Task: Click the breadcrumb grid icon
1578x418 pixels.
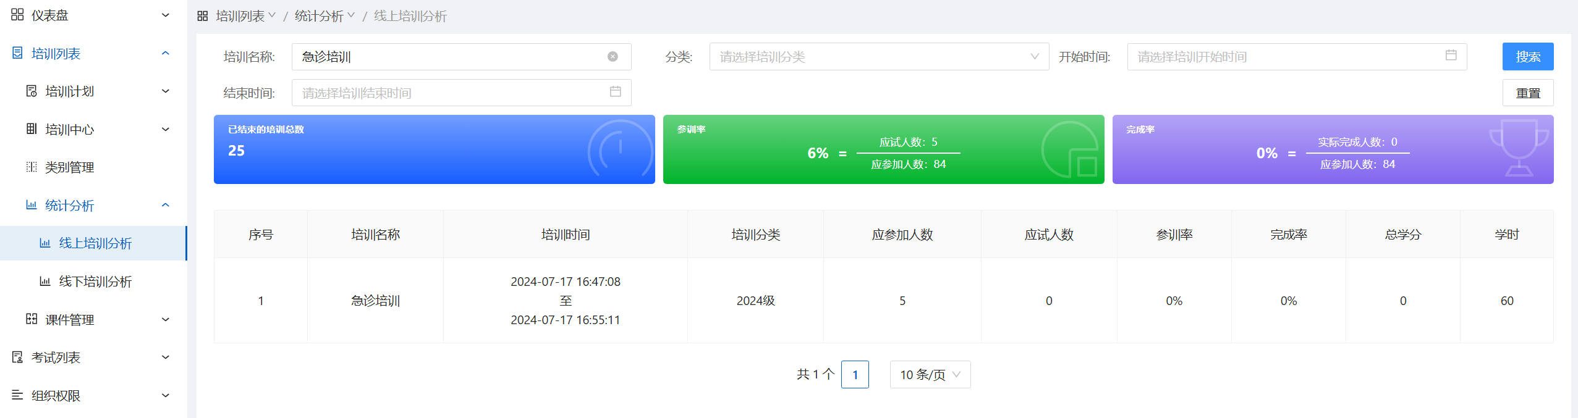Action: pos(203,16)
